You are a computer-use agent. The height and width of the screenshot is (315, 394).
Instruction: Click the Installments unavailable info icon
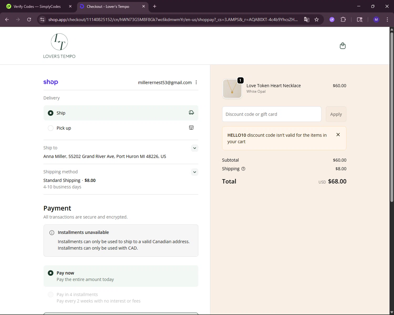point(52,233)
